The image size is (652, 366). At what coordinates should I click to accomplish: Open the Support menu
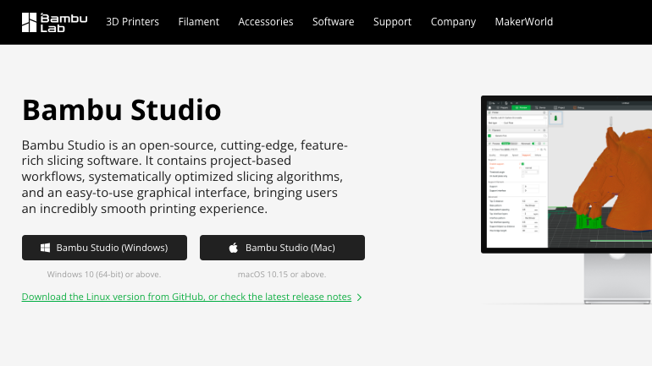(x=392, y=22)
